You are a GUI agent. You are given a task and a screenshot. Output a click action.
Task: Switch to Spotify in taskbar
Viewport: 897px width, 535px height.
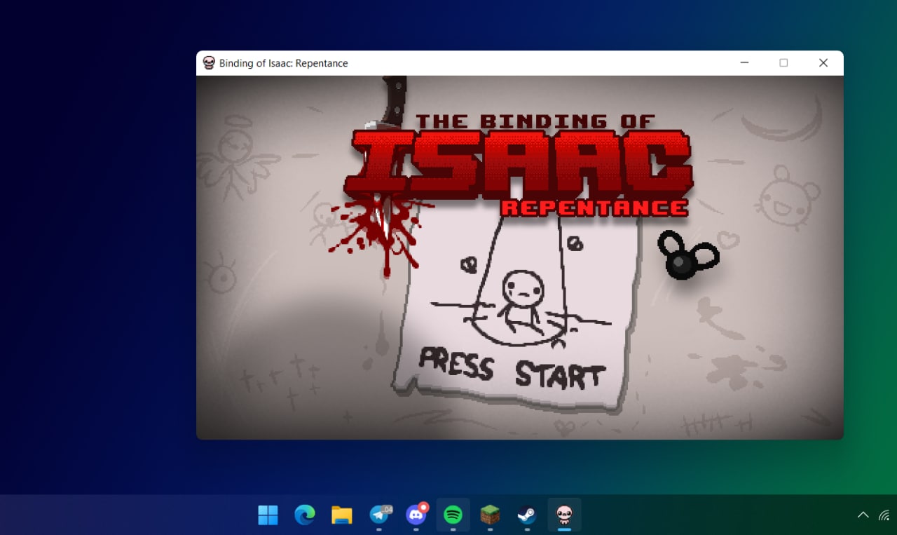click(x=453, y=515)
